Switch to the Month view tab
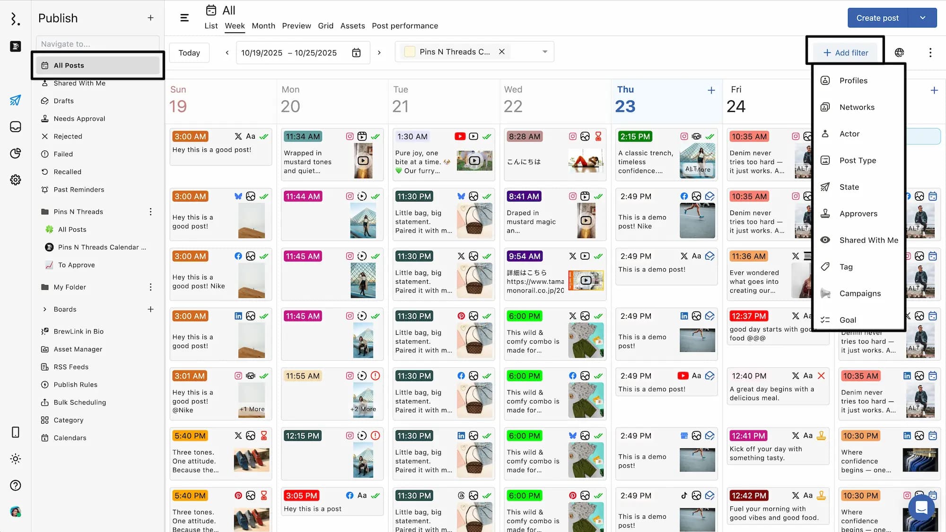946x532 pixels. tap(263, 26)
